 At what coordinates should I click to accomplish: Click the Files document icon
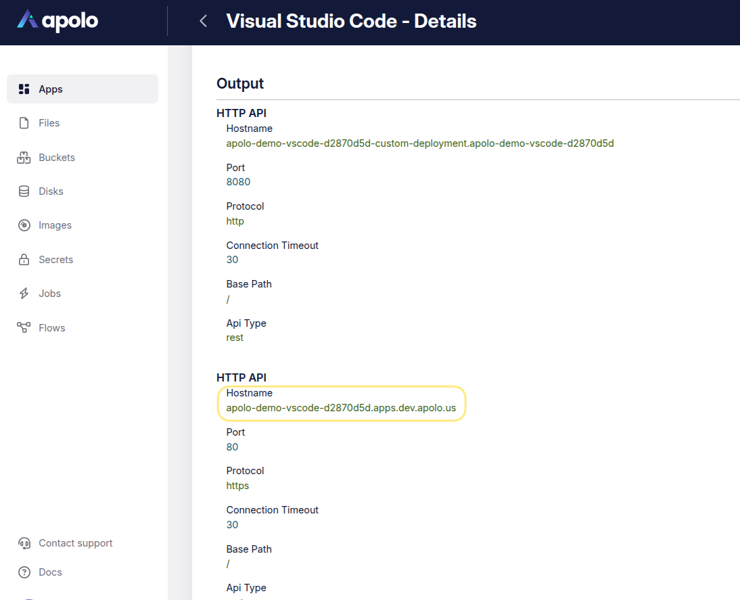click(24, 123)
